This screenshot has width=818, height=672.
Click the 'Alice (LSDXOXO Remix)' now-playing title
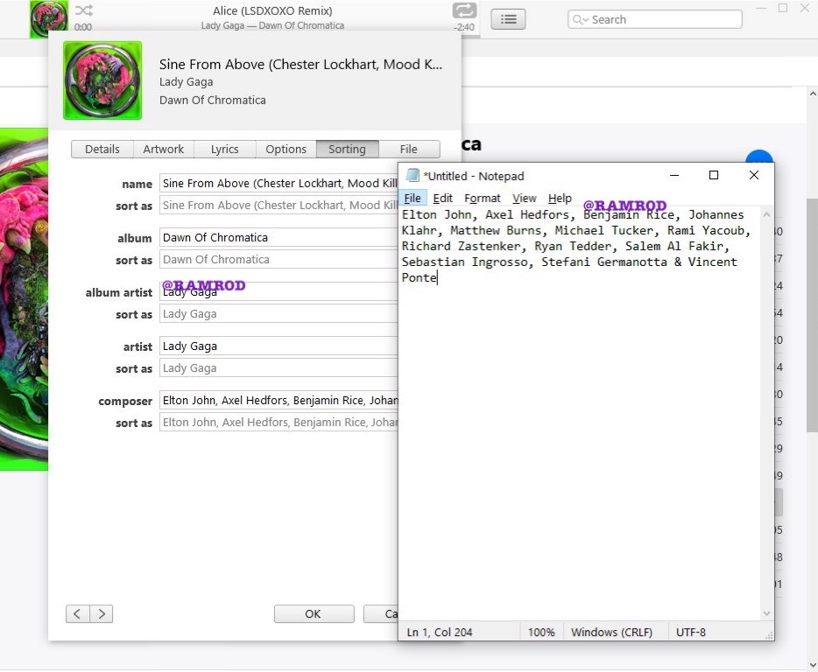(272, 10)
